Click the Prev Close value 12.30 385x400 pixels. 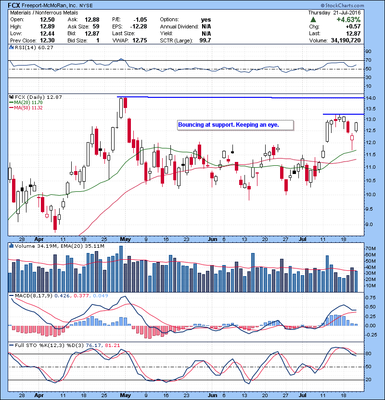(47, 40)
